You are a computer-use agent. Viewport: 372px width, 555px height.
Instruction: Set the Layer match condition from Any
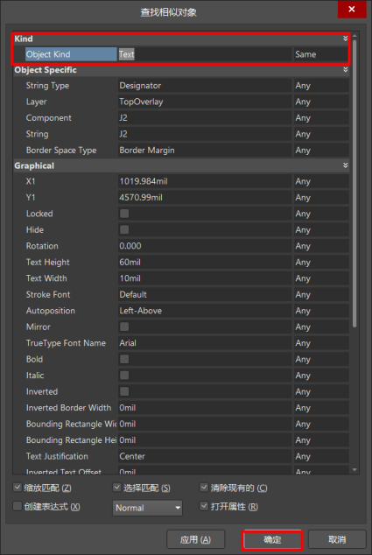tap(321, 102)
